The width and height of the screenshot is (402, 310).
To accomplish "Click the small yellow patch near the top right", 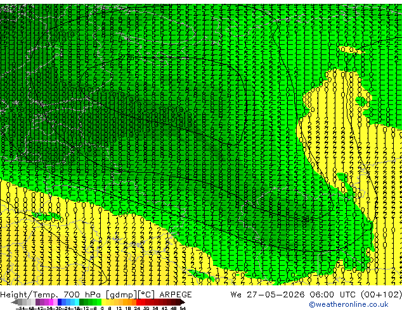I will point(350,50).
